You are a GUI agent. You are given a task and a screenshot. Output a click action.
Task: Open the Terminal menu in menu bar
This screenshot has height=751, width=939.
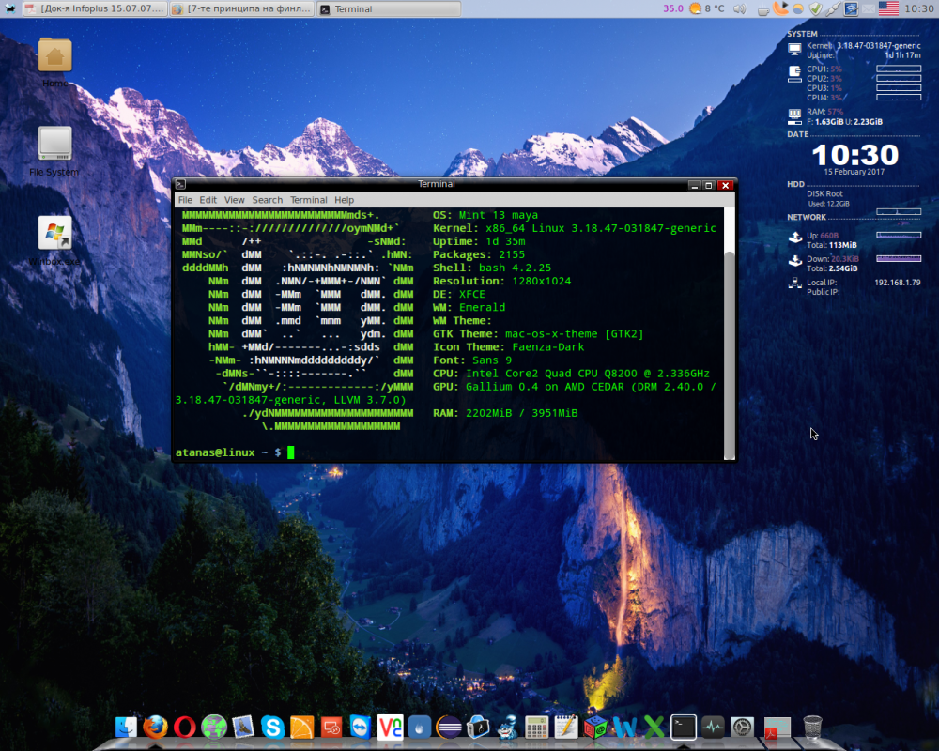click(308, 199)
